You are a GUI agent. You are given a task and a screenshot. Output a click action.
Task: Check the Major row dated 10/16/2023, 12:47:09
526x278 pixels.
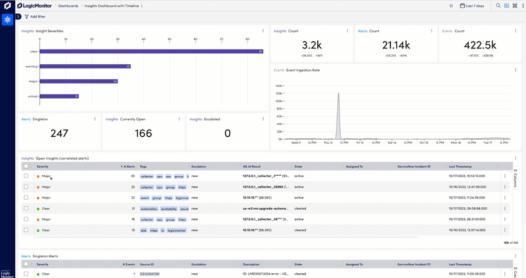26,187
